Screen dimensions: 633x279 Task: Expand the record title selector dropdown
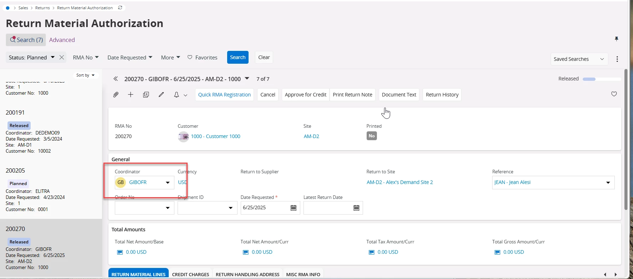coord(247,79)
